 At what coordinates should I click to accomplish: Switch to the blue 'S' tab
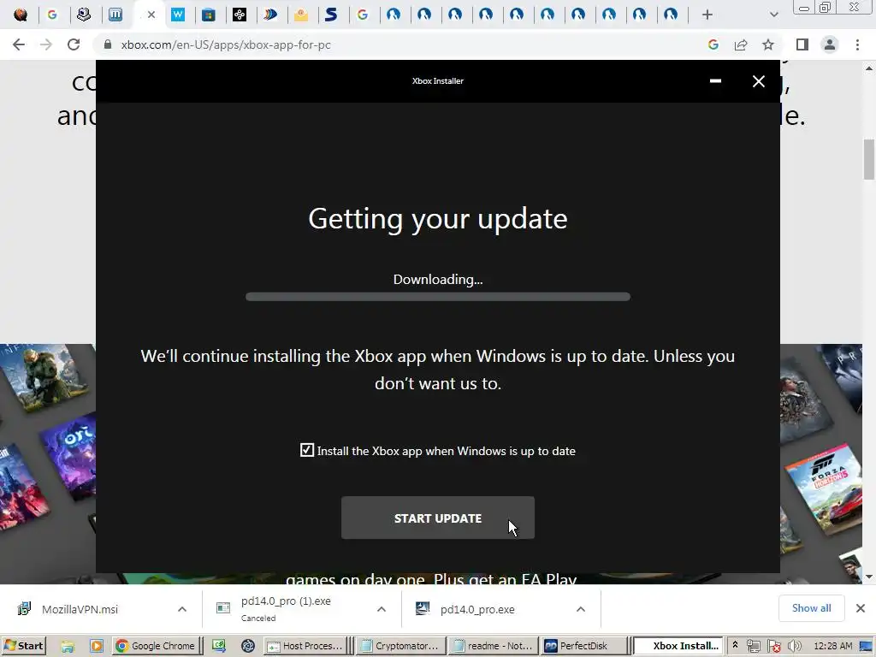[x=331, y=15]
